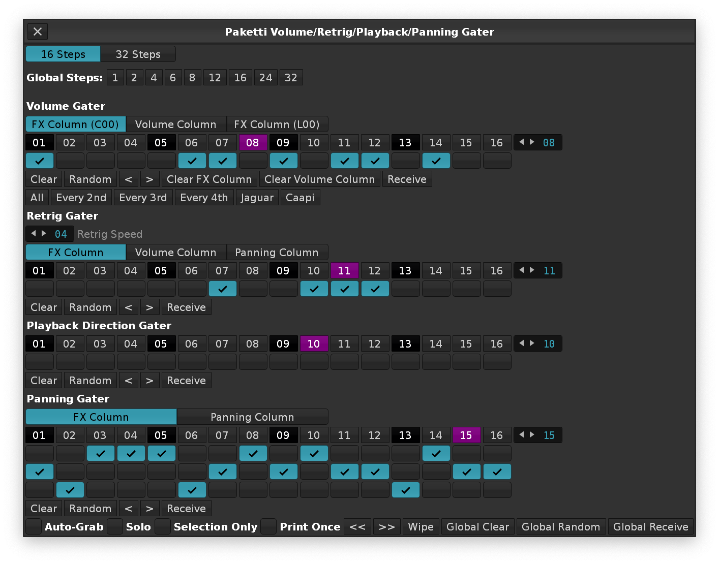
Task: Click the << button in bottom row
Action: 357,527
